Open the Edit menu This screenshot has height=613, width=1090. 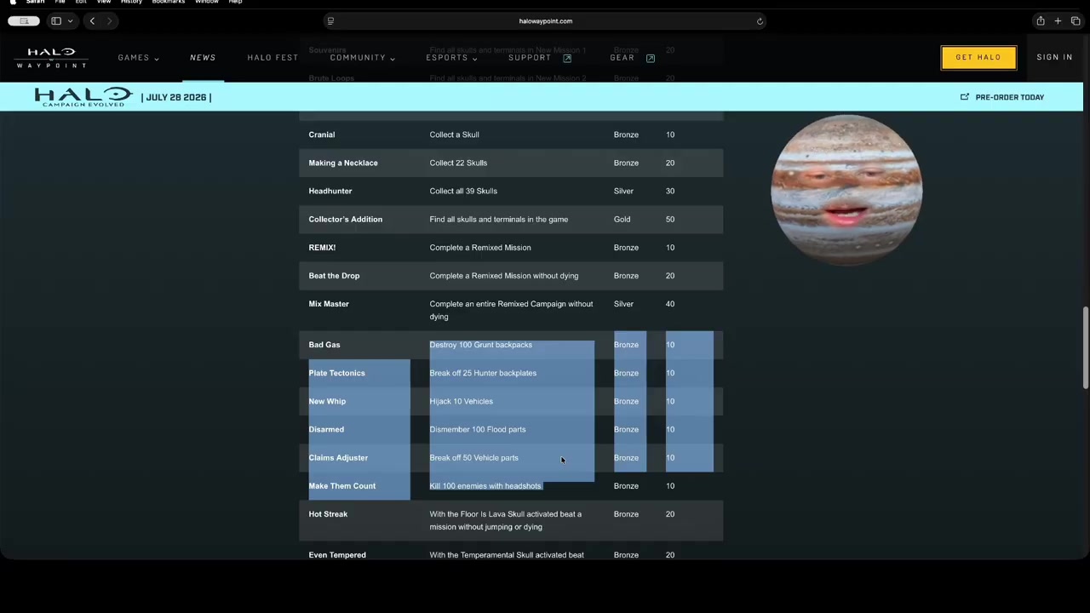click(81, 2)
